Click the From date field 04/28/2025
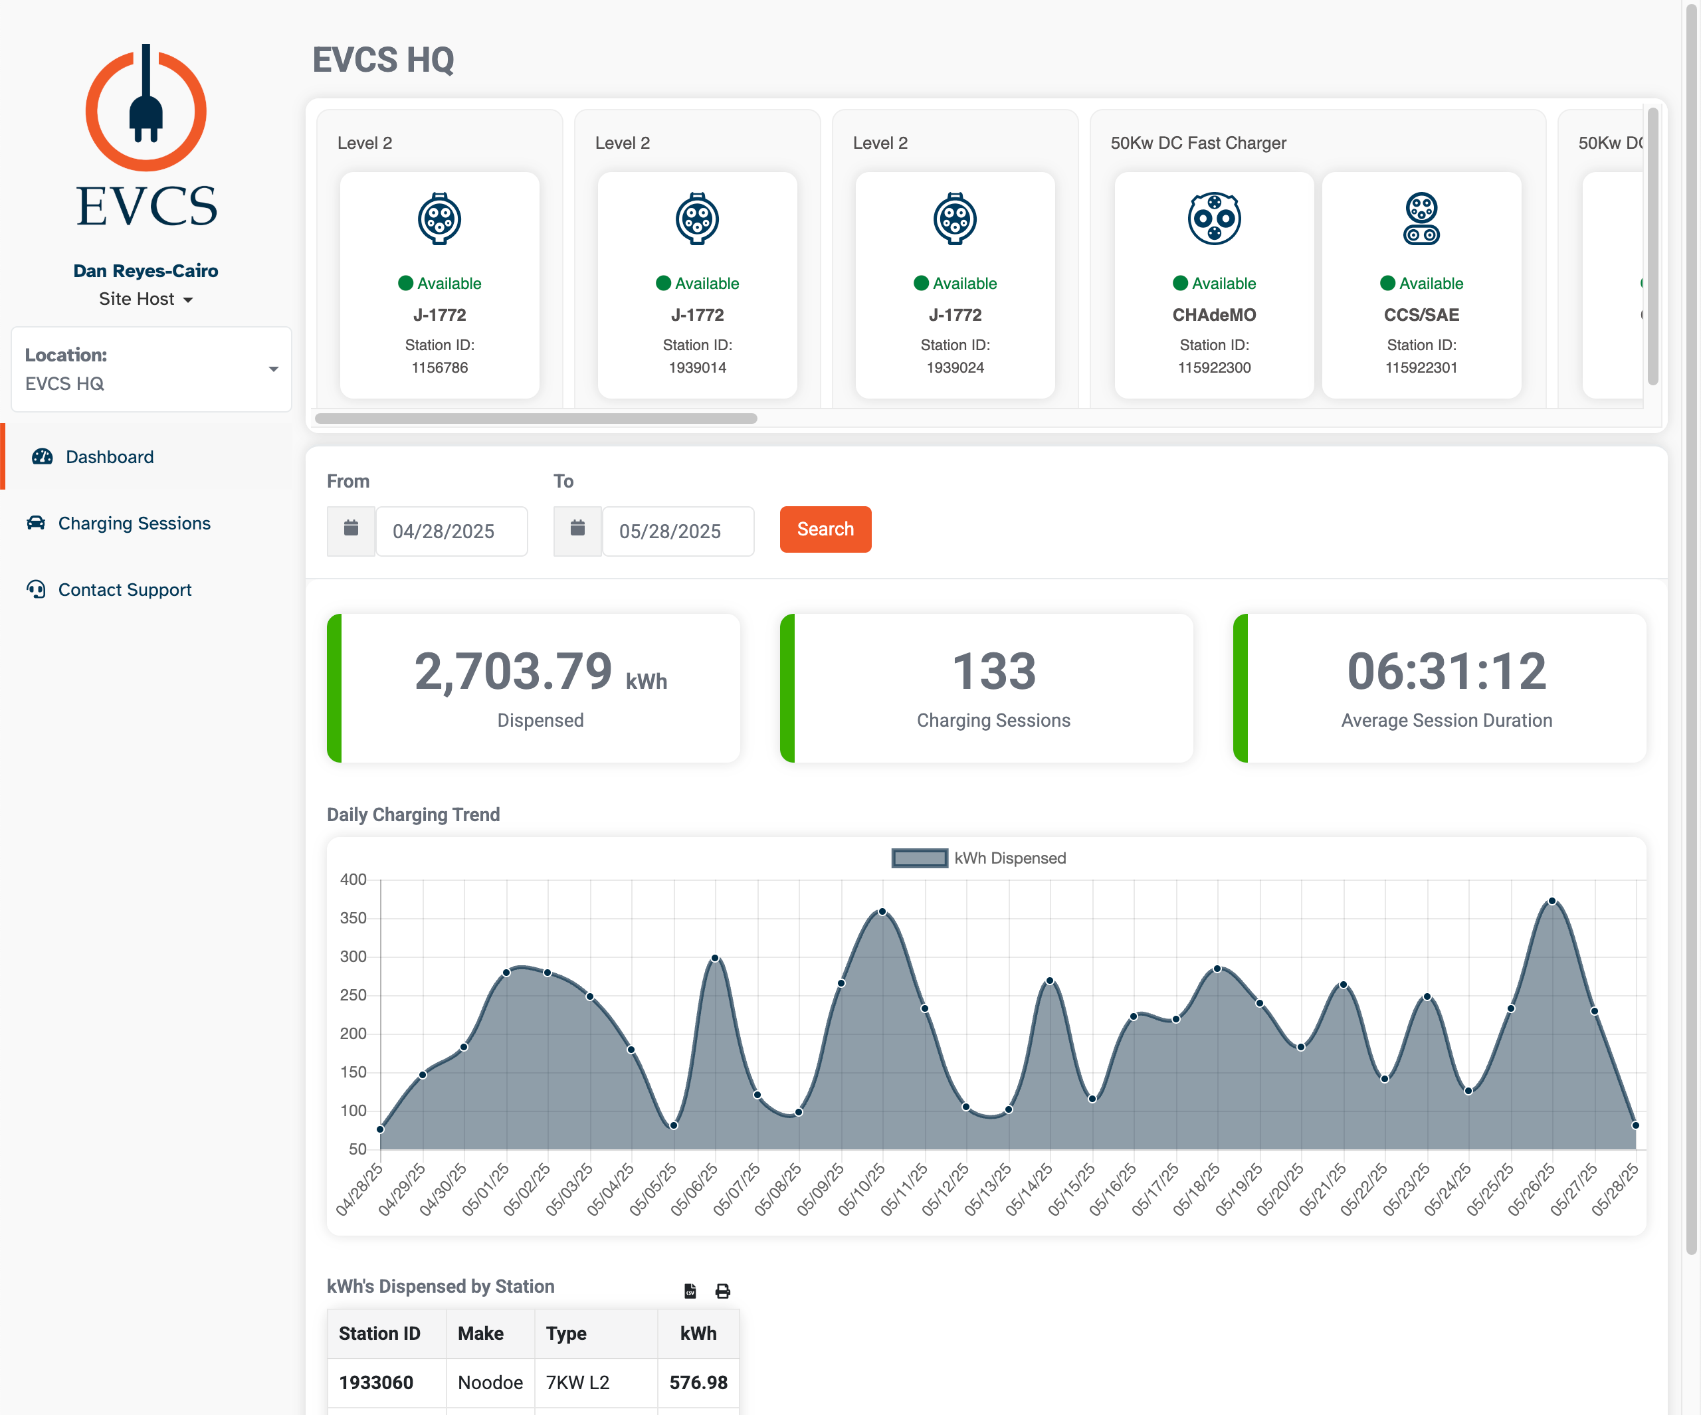 451,531
